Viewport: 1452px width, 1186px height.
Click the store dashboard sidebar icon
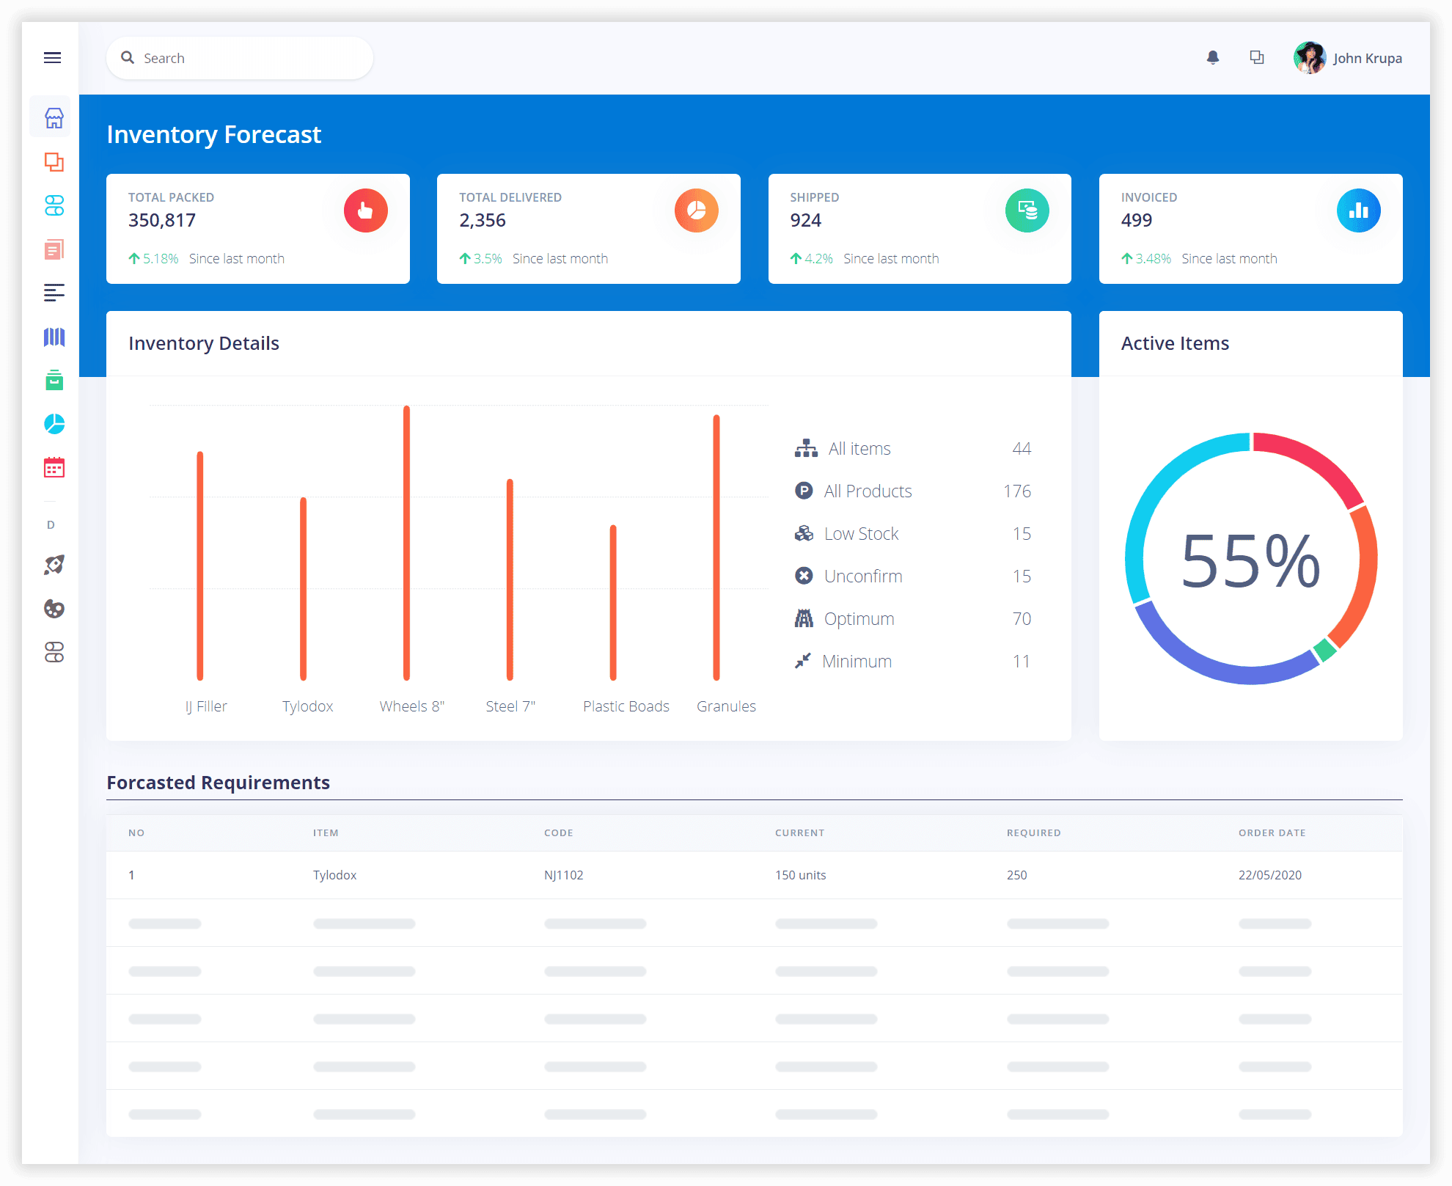tap(54, 118)
